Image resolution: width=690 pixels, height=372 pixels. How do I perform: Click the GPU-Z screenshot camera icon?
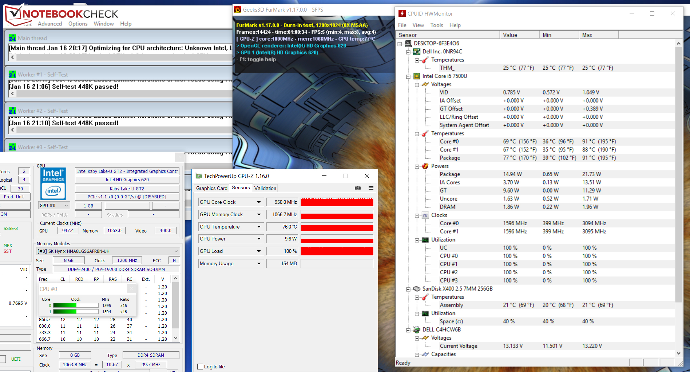click(x=358, y=188)
